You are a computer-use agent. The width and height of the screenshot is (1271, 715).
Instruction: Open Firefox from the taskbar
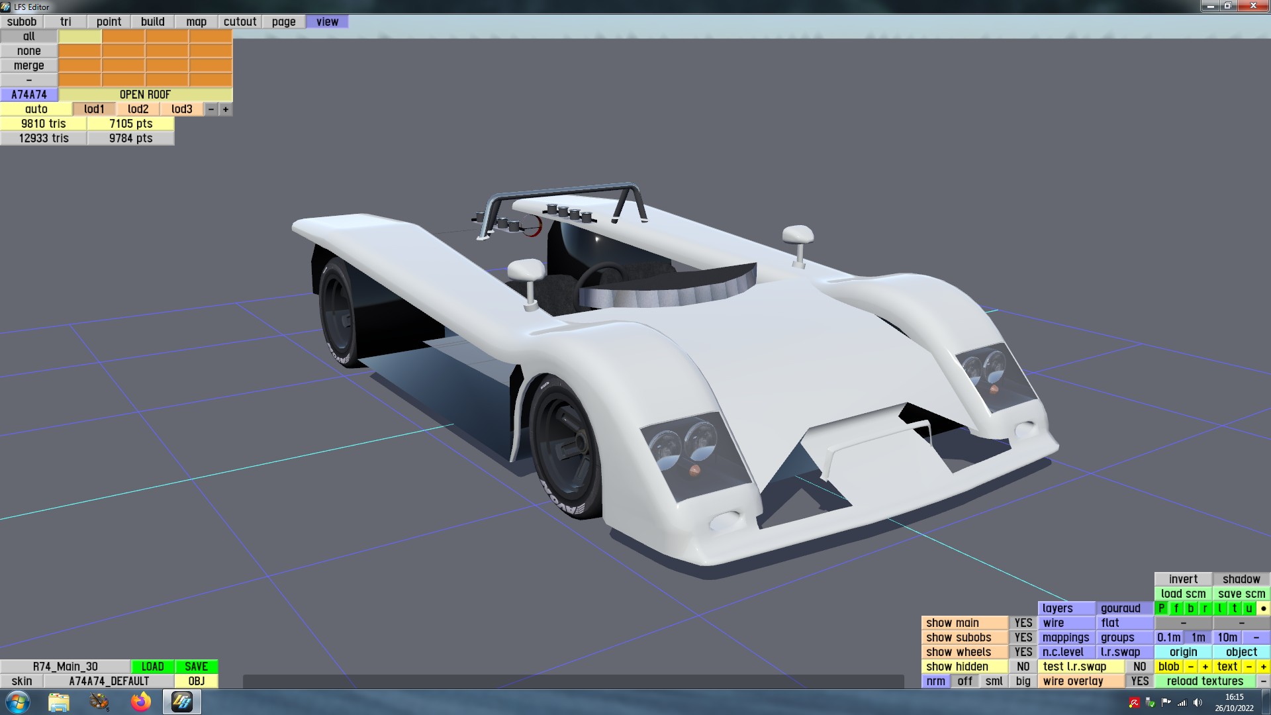[x=140, y=701]
